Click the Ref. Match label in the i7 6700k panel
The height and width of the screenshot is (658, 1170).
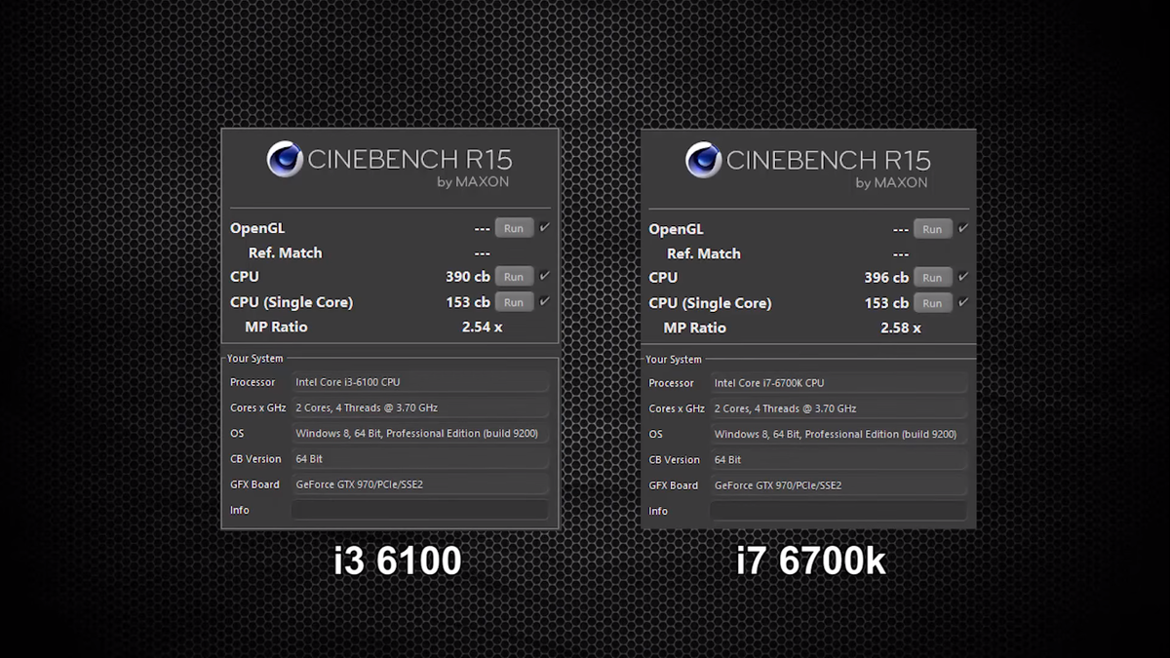(704, 253)
